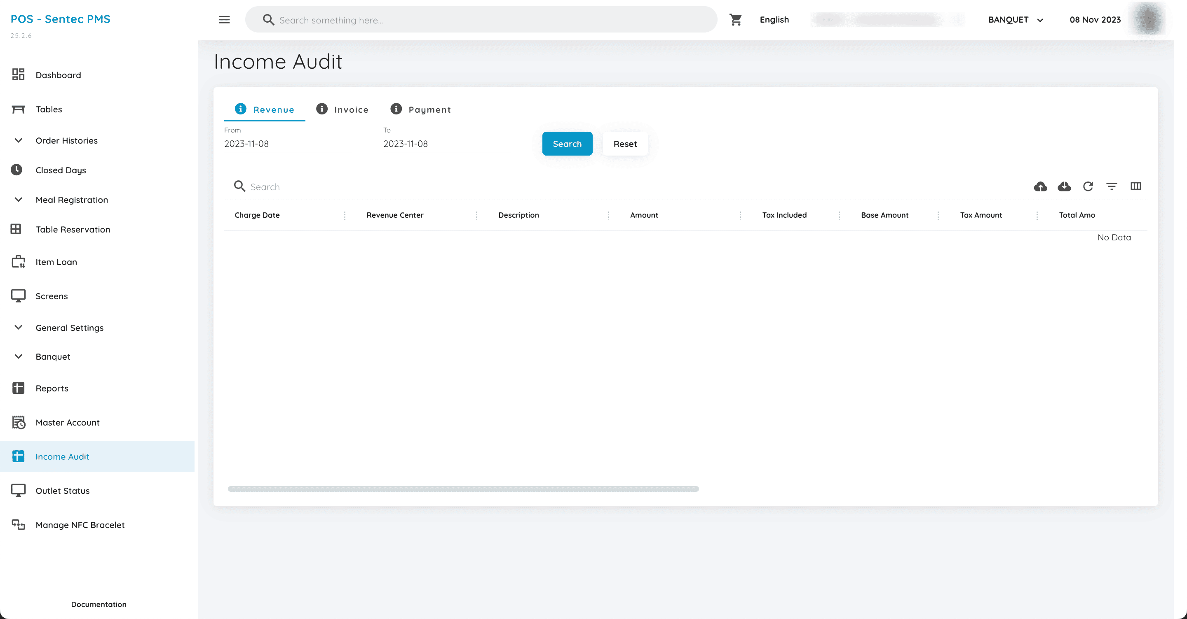
Task: Open the column chooser icon
Action: pyautogui.click(x=1136, y=186)
